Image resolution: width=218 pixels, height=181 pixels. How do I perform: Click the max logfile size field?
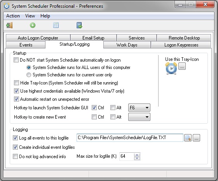[127, 157]
